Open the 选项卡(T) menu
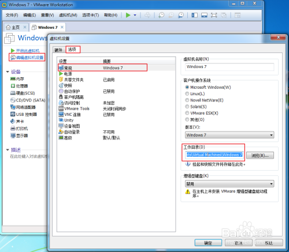The width and height of the screenshot is (289, 252). click(91, 15)
